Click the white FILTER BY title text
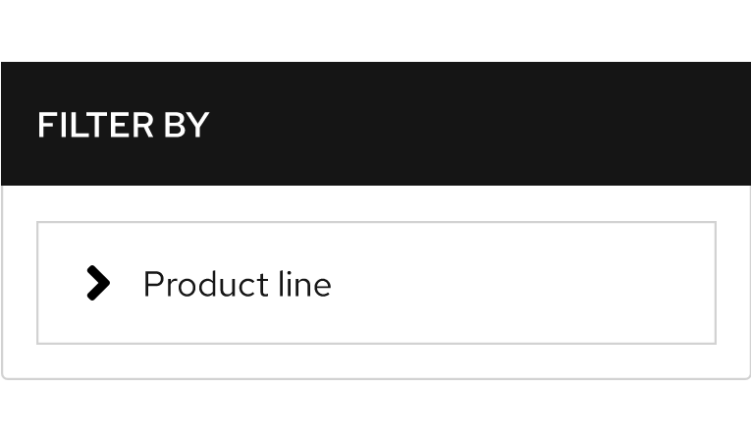751x442 pixels. pos(123,126)
